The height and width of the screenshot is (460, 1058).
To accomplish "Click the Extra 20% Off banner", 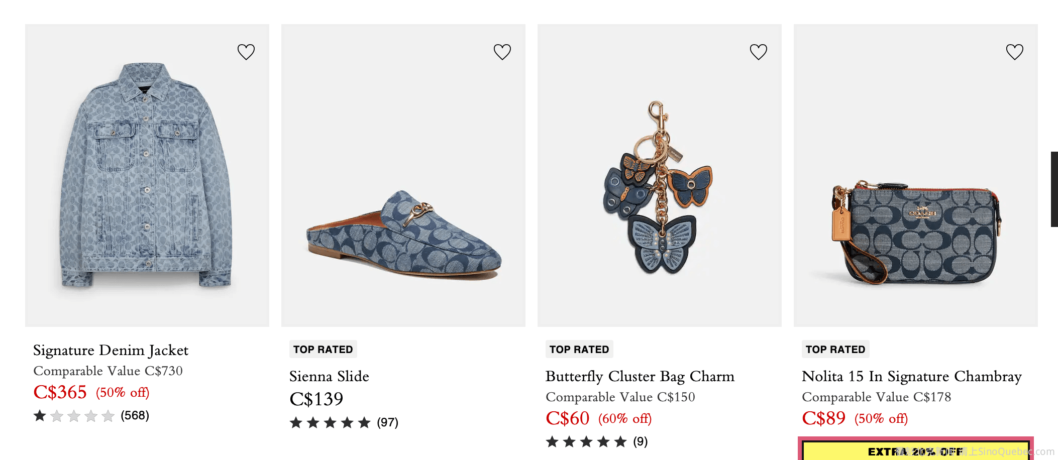I will 915,450.
